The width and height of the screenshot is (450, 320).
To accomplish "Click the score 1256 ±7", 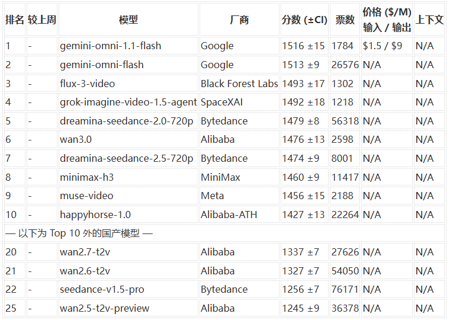I will click(300, 290).
